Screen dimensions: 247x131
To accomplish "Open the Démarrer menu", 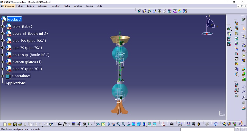I will pyautogui.click(x=9, y=6).
